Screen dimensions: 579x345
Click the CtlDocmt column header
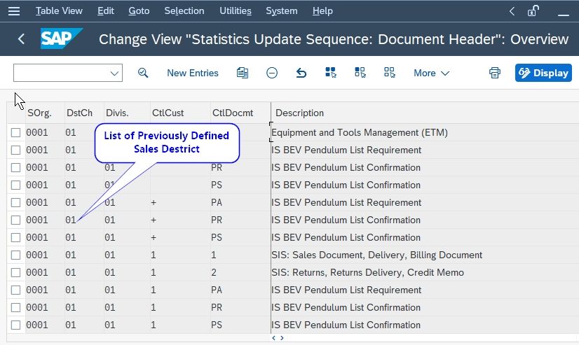click(x=240, y=113)
